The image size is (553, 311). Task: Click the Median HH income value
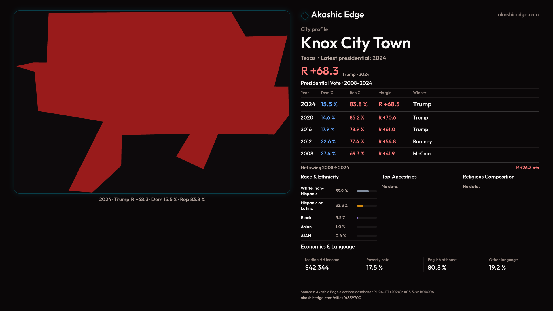[317, 268]
